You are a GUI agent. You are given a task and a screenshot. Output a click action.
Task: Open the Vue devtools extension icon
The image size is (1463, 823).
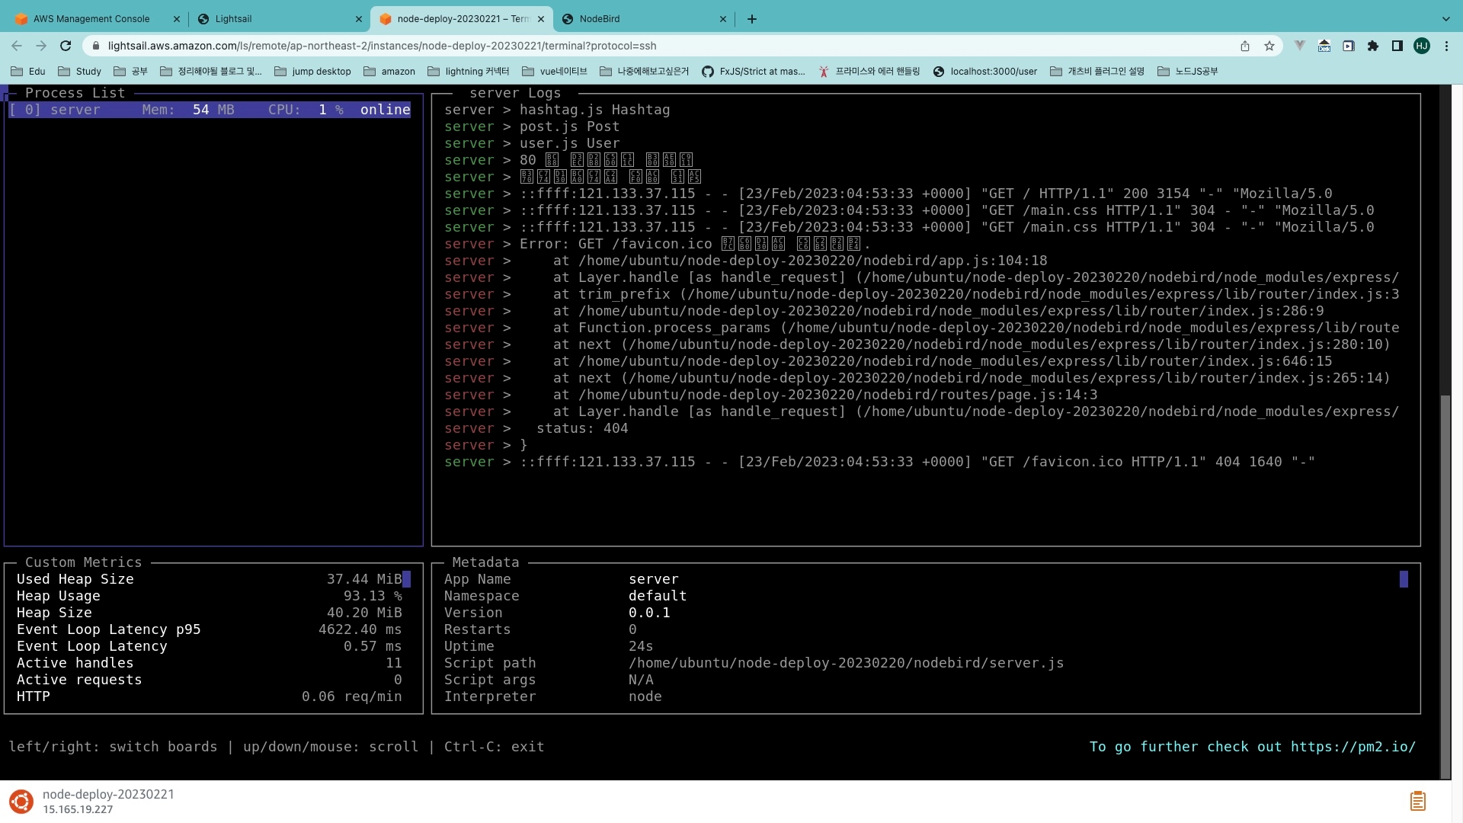1300,46
